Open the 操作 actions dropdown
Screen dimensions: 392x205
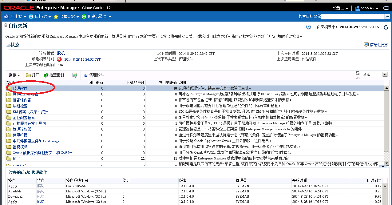tap(14, 75)
